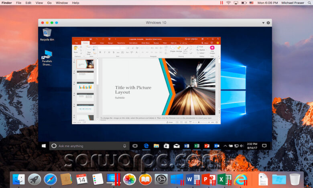Open File Explorer from Windows taskbar
313x188 pixels.
(x=156, y=146)
